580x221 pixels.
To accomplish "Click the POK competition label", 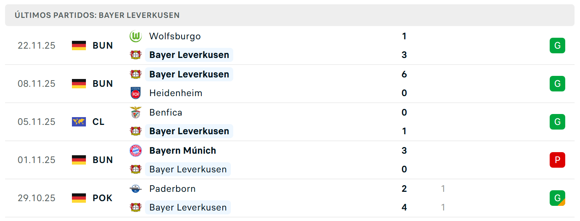I will pos(103,198).
